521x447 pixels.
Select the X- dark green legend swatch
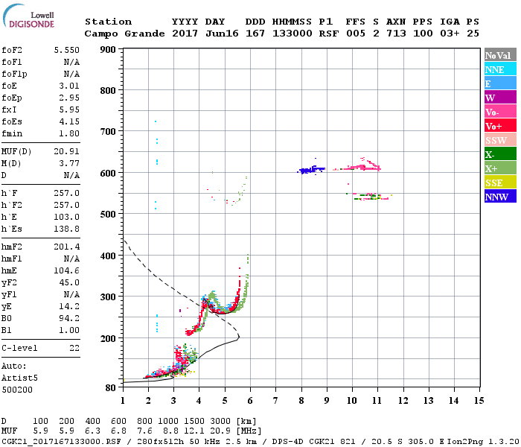point(500,154)
